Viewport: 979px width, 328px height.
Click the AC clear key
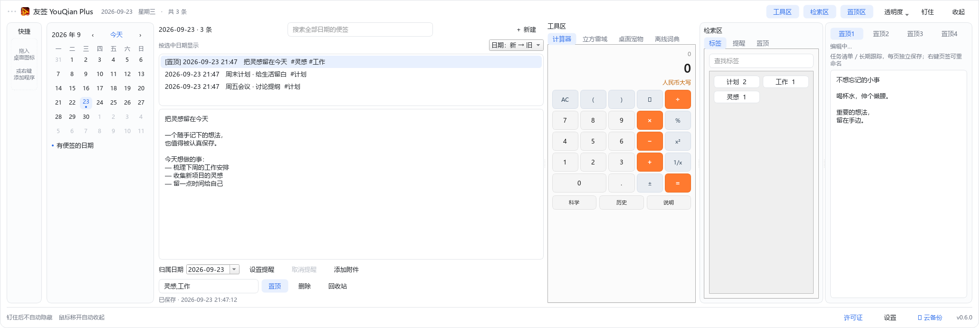click(x=565, y=99)
